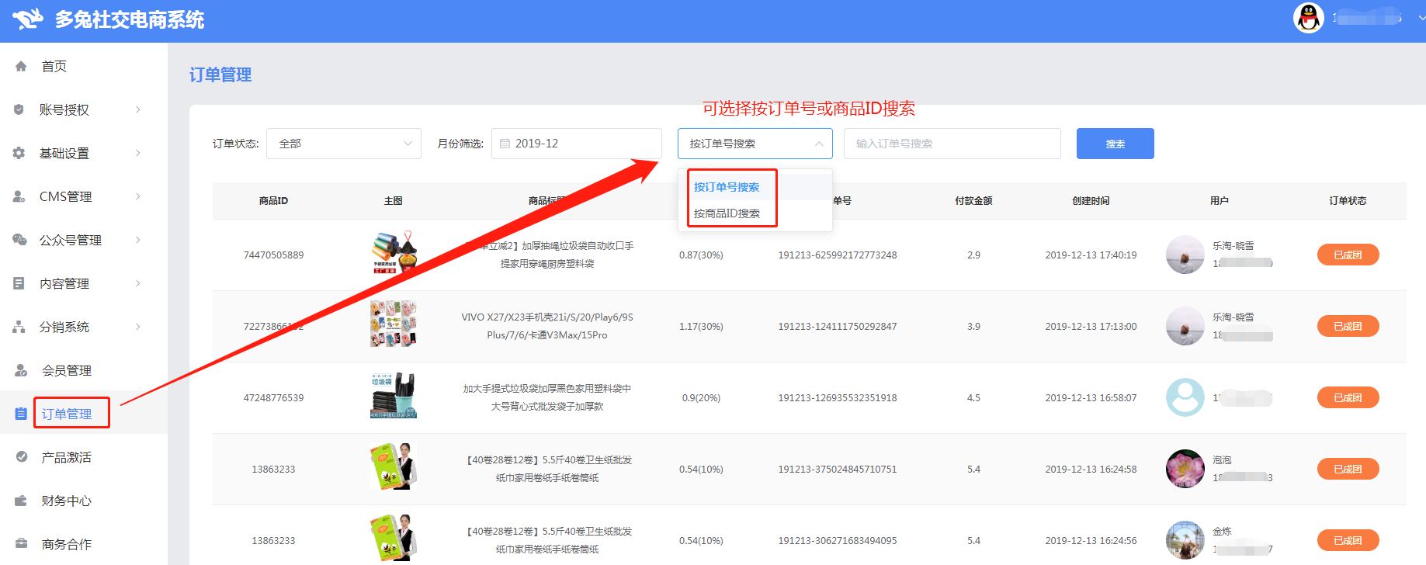Click the 付款金额 column header
Screen dimensions: 1426x565
[973, 200]
